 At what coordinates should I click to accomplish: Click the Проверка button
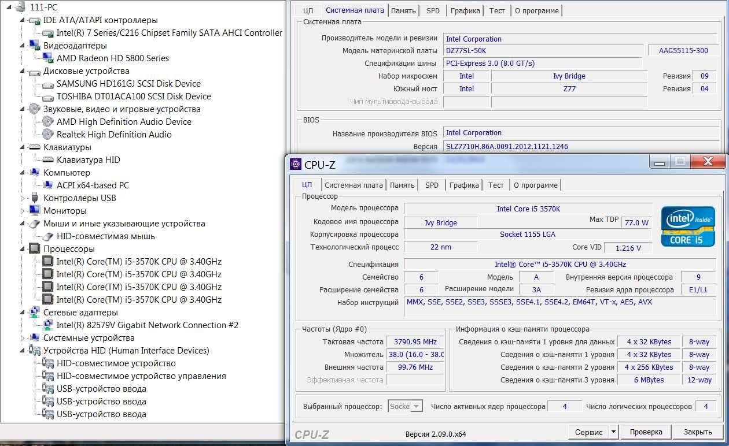pos(646,432)
